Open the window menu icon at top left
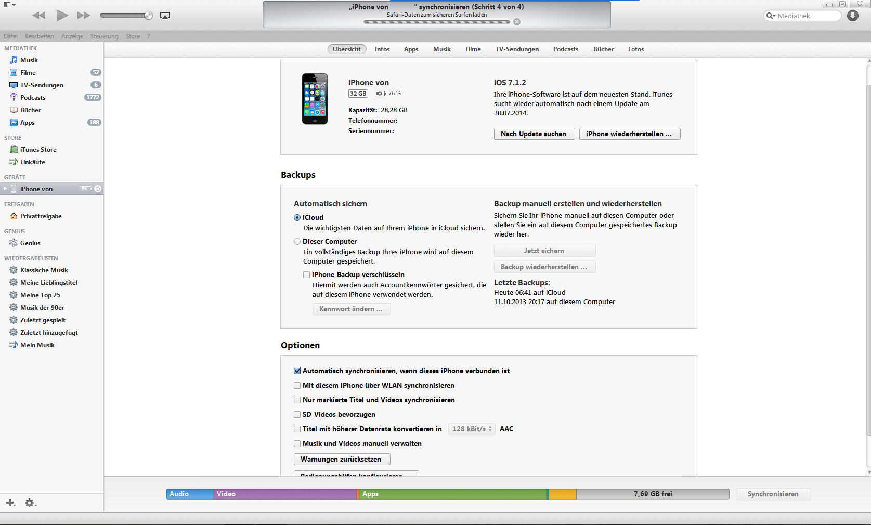The height and width of the screenshot is (525, 871). coord(9,5)
